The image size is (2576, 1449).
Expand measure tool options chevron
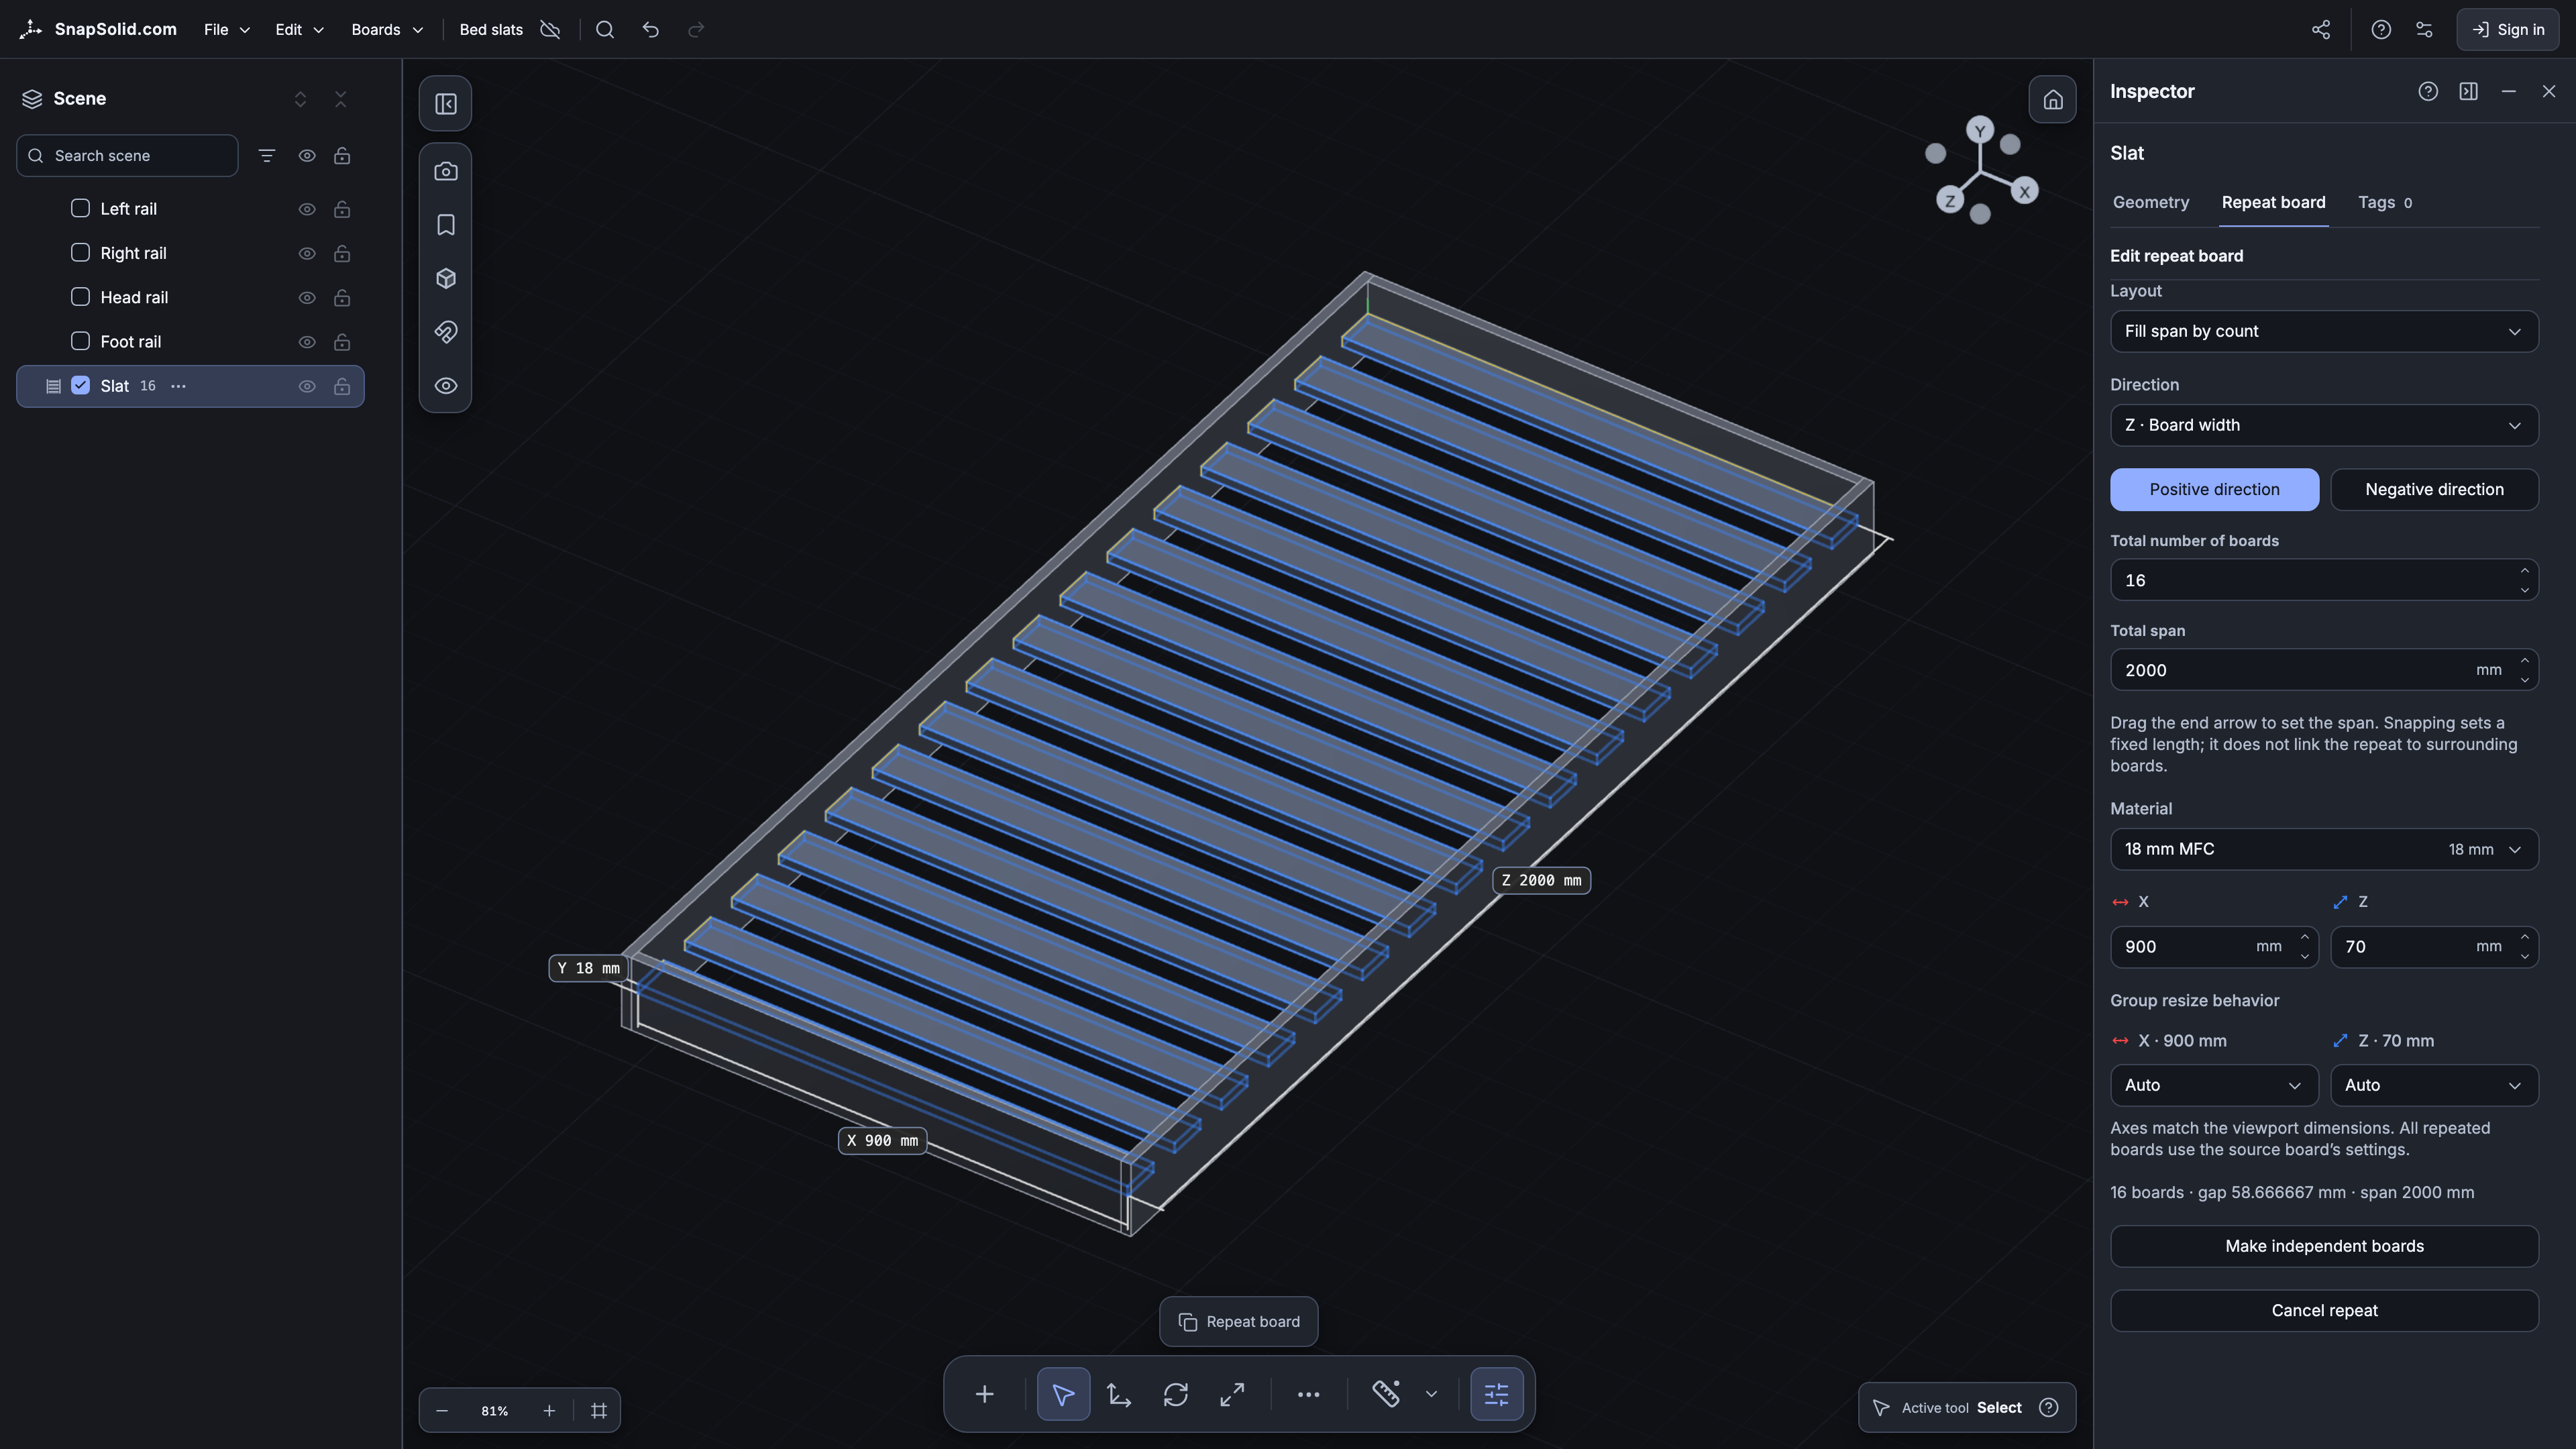click(x=1431, y=1394)
